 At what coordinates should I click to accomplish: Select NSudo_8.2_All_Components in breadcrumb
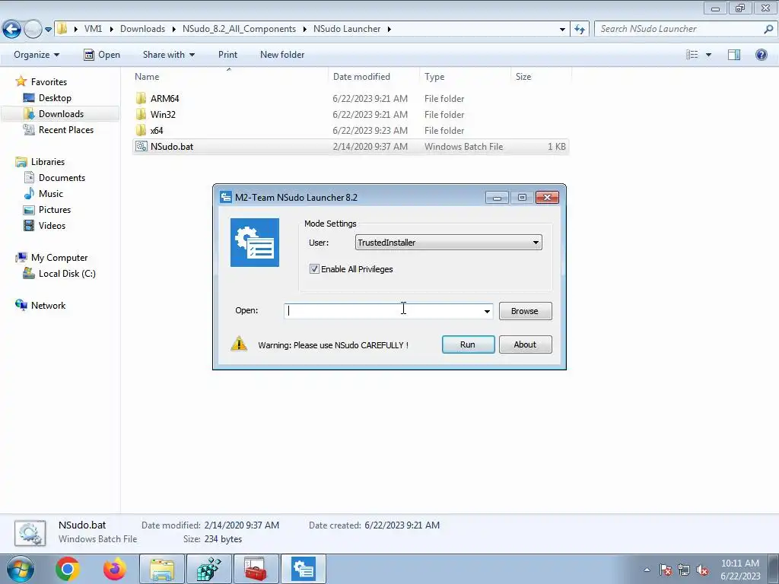click(x=239, y=29)
